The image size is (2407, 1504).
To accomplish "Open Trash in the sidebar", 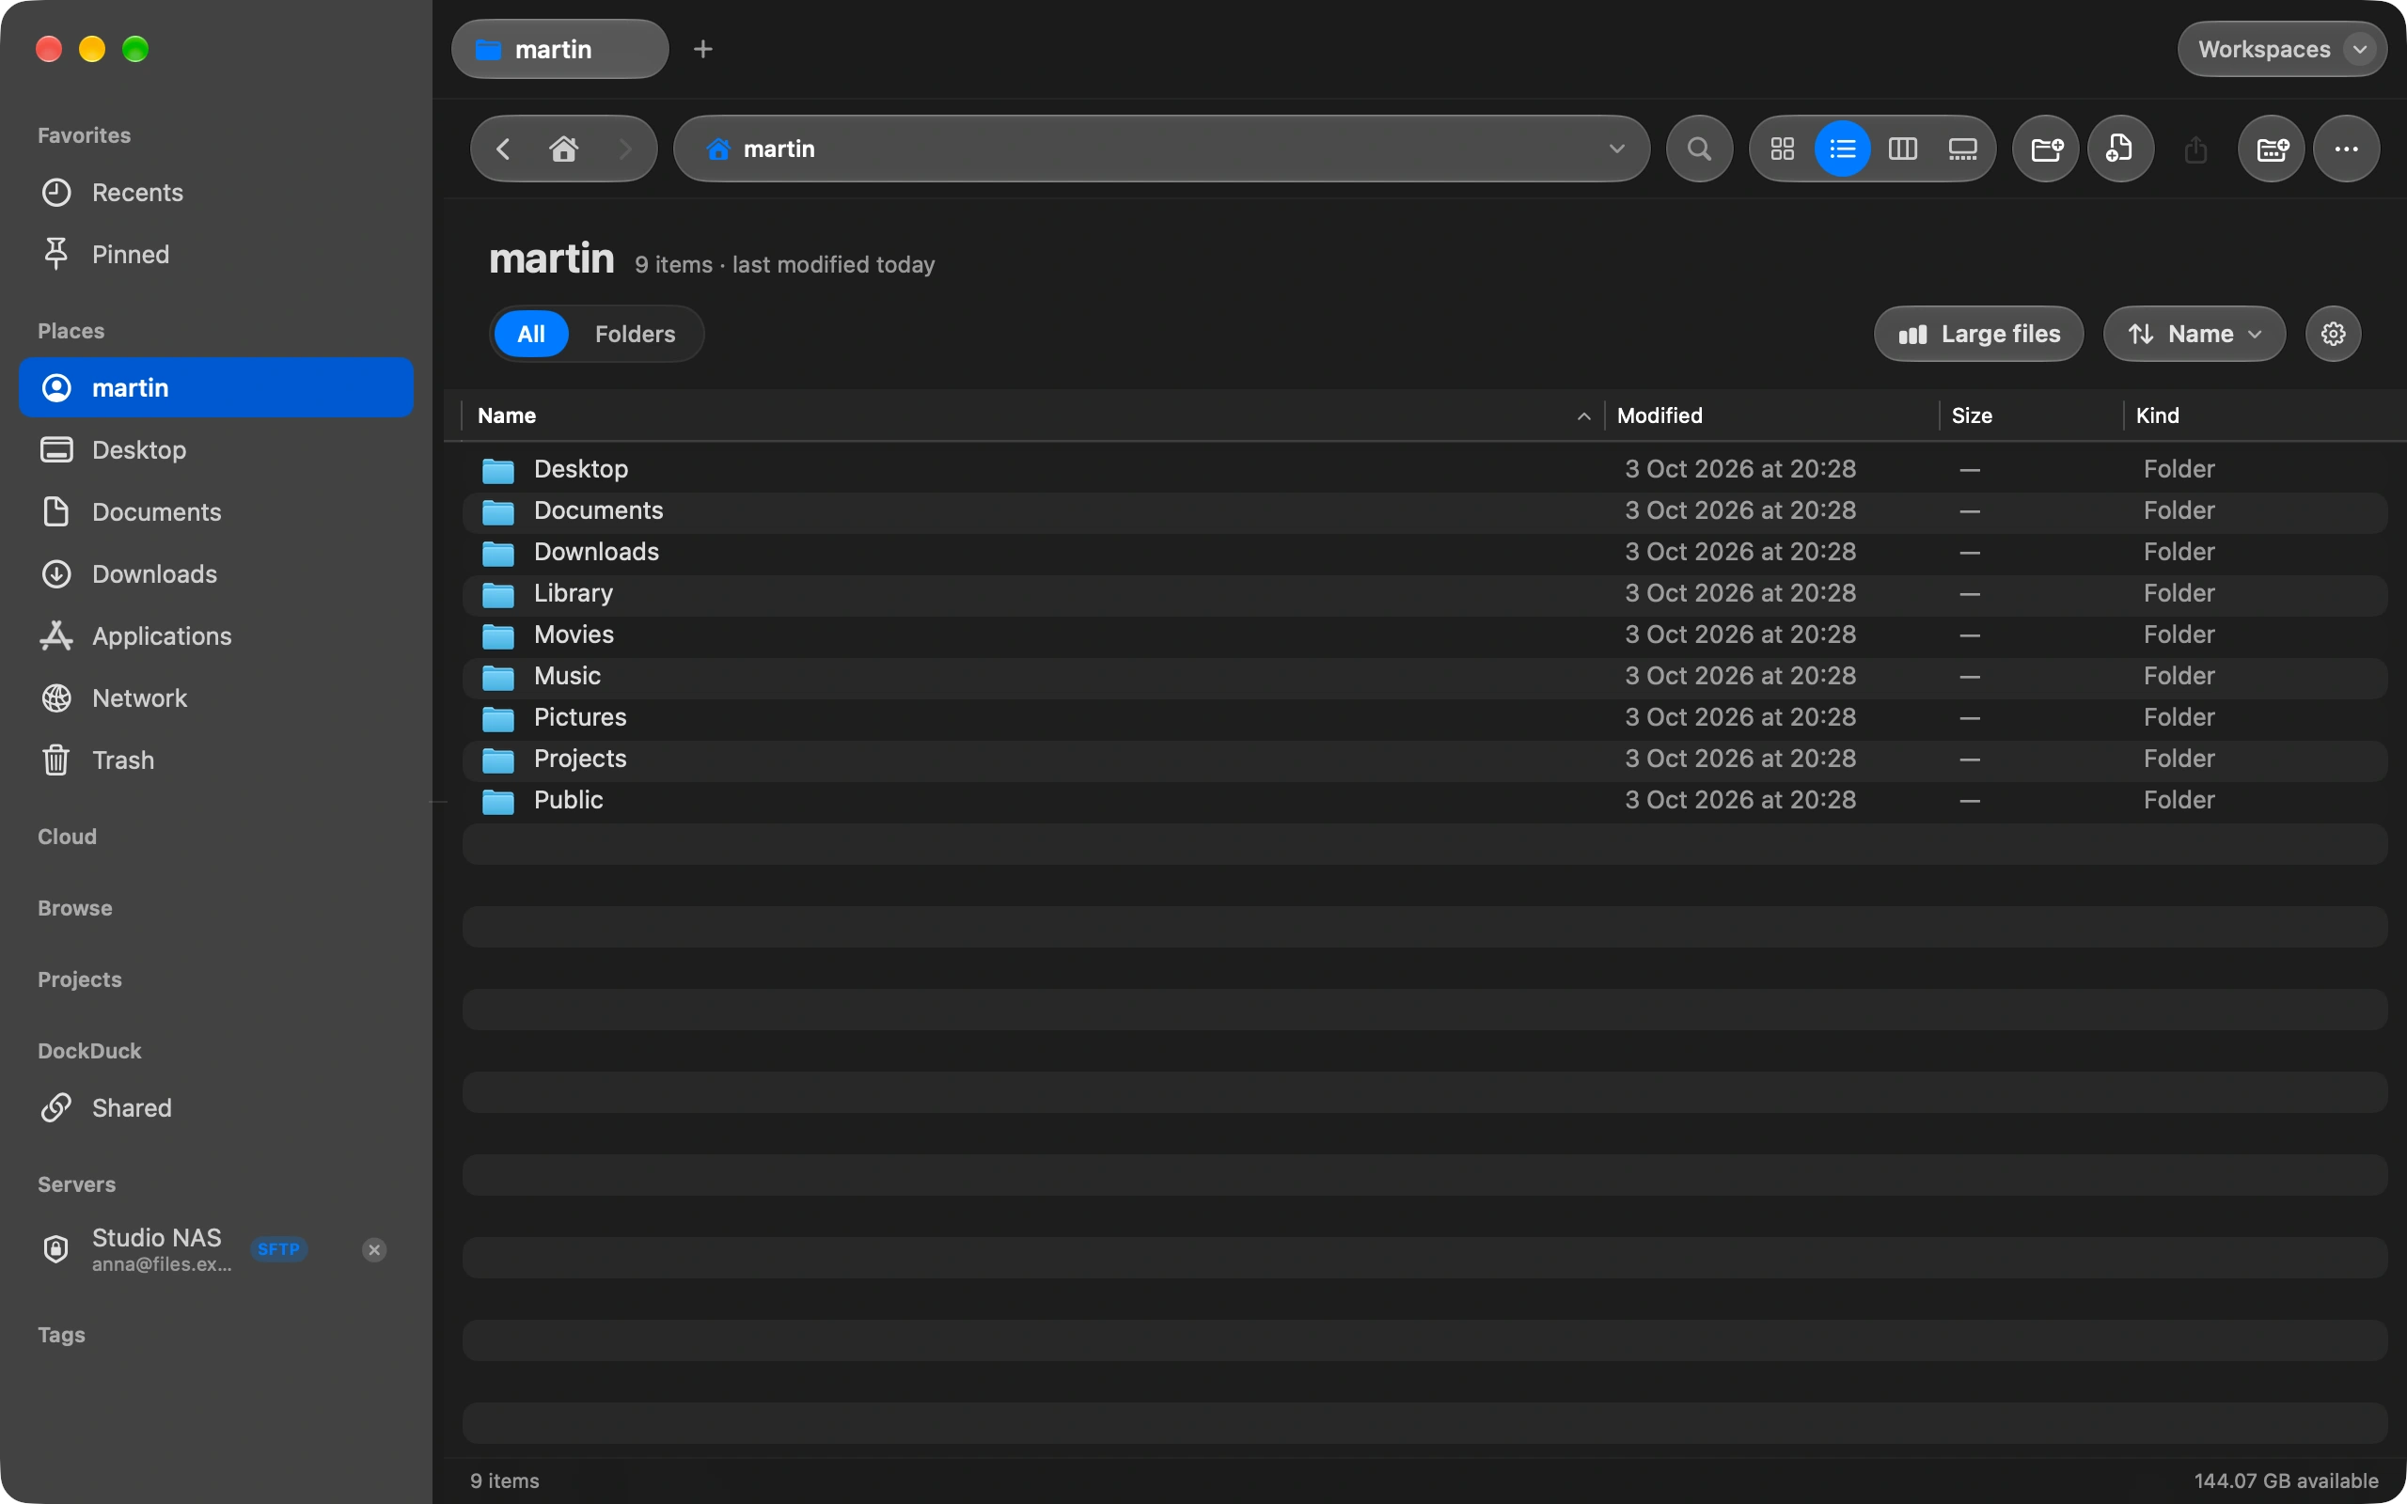I will pyautogui.click(x=216, y=761).
